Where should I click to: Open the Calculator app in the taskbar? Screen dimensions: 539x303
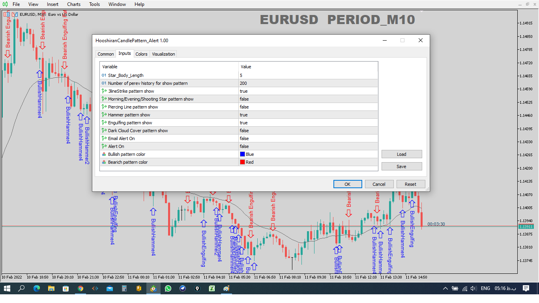[124, 288]
